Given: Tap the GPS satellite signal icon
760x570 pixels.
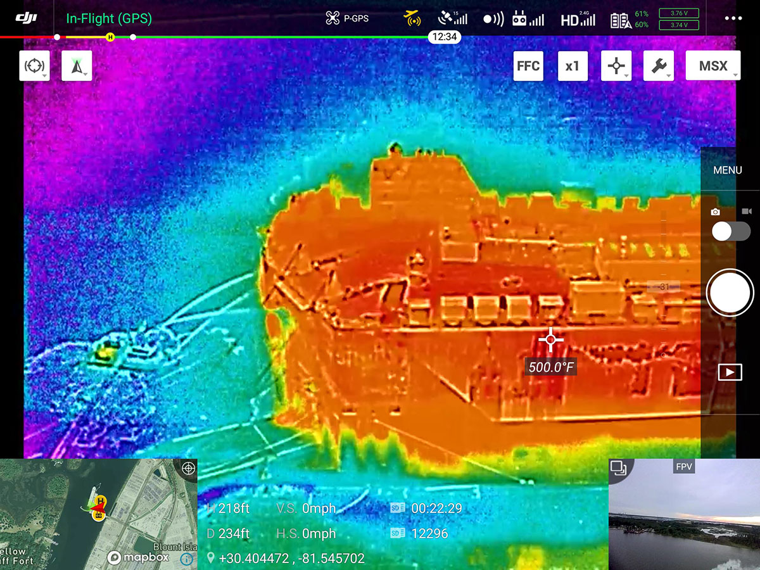Looking at the screenshot, I should pos(452,19).
